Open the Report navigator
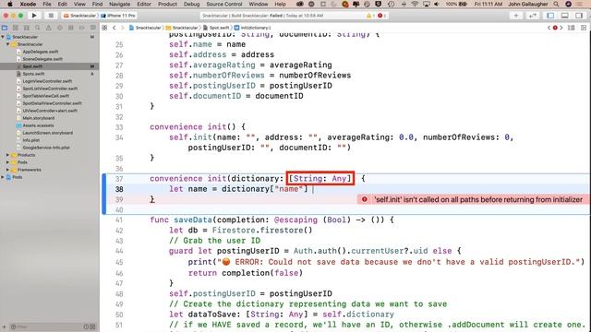The height and width of the screenshot is (332, 591). click(92, 28)
